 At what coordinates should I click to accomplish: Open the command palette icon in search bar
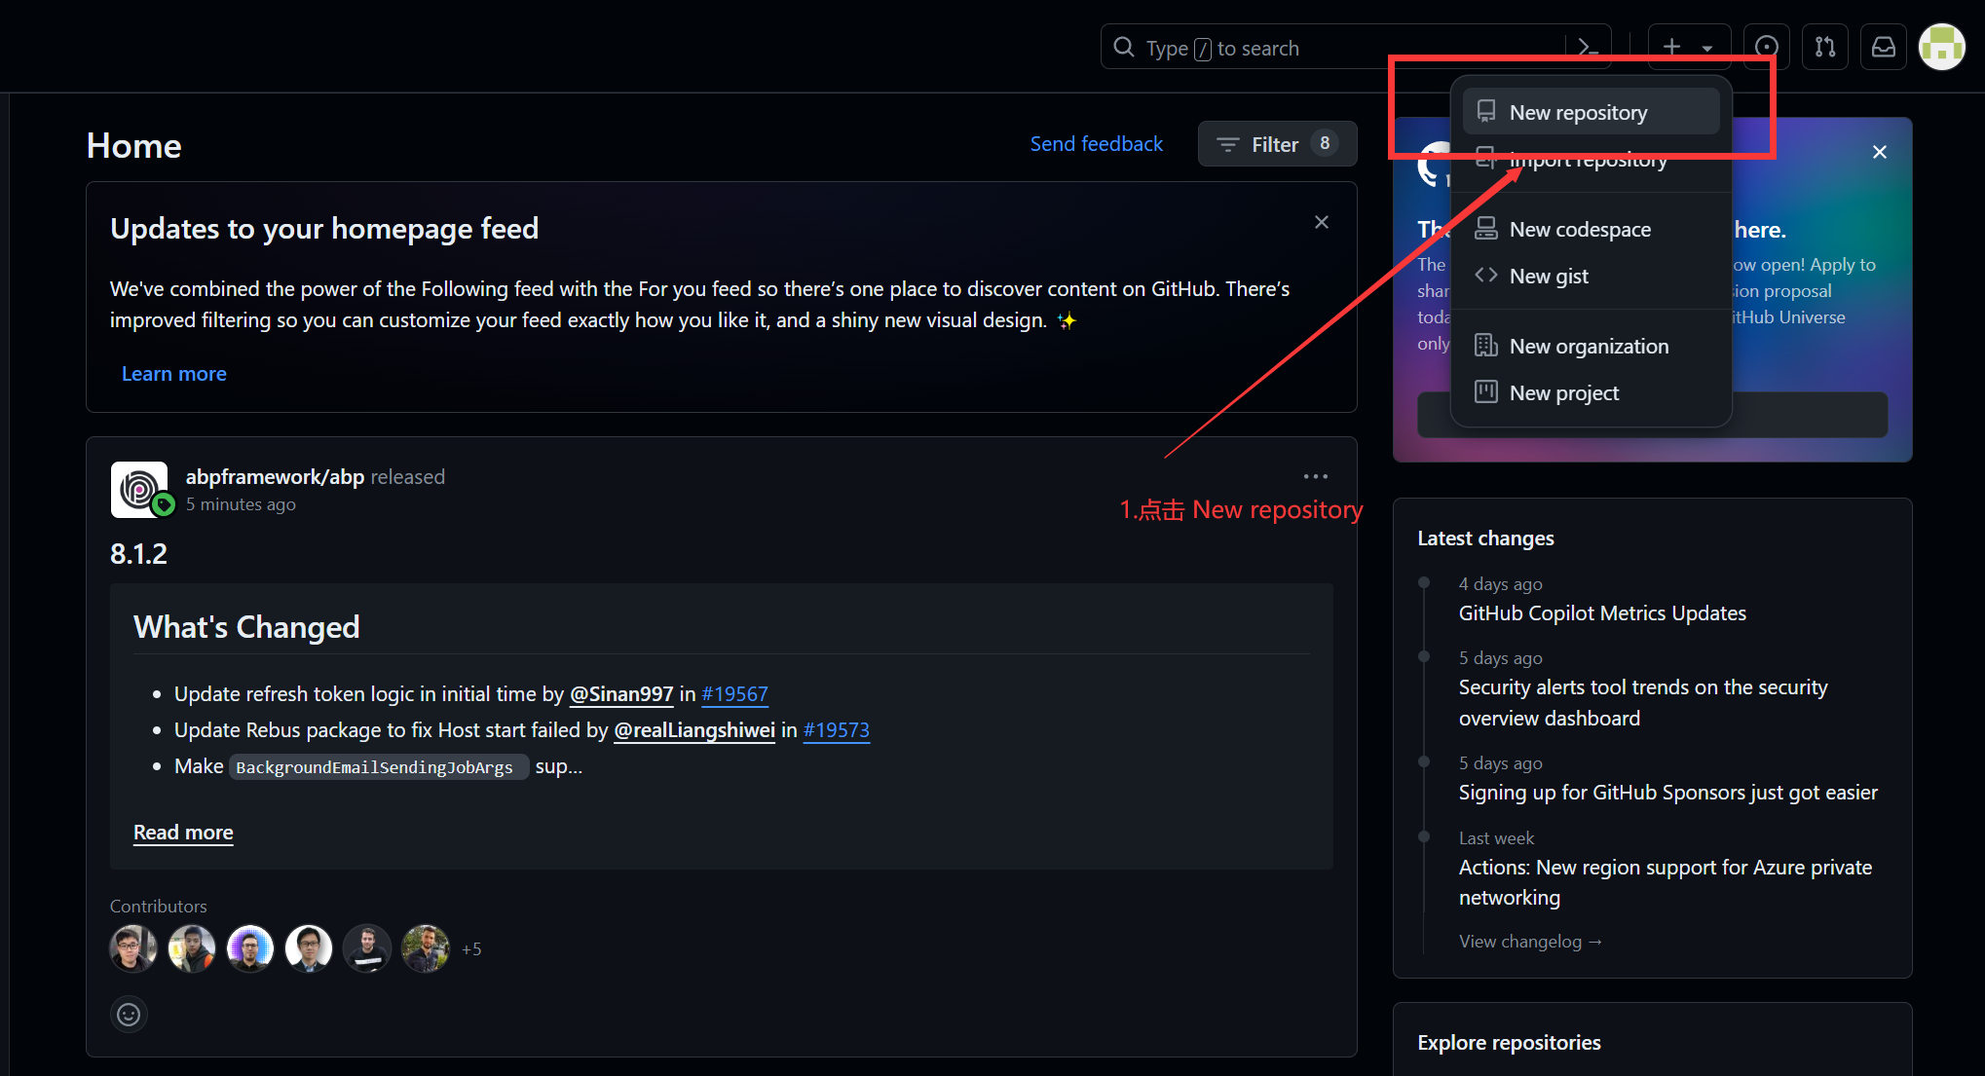[x=1588, y=47]
